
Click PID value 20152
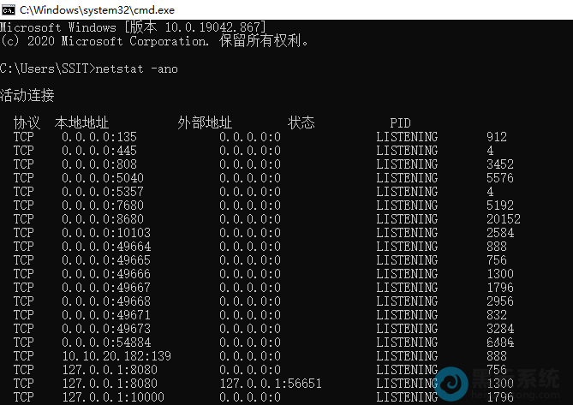pyautogui.click(x=504, y=219)
